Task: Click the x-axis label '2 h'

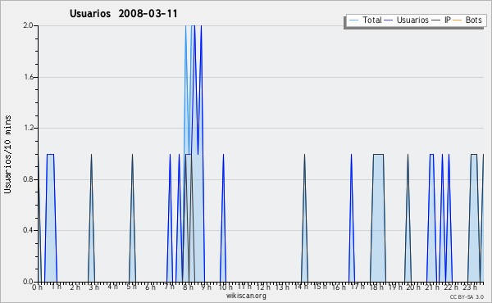Action: (75, 287)
